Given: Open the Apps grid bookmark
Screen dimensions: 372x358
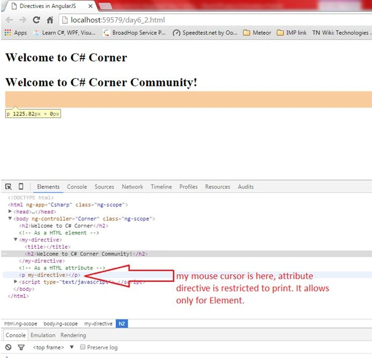Looking at the screenshot, I should [x=16, y=33].
